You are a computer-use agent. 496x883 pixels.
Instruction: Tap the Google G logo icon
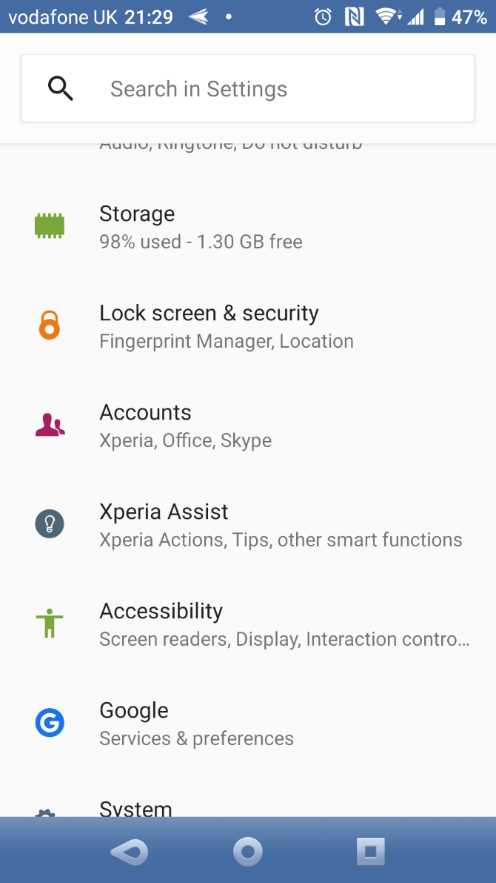[50, 723]
